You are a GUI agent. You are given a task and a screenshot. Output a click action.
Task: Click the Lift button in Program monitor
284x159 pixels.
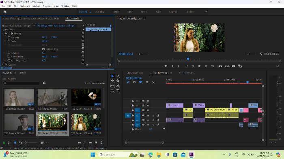tap(220, 66)
